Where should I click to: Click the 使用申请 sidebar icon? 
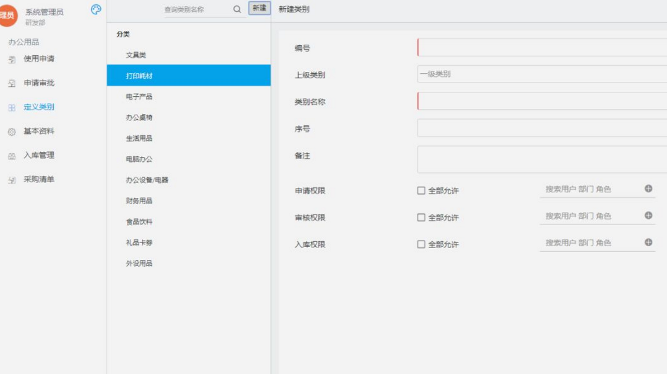(12, 60)
